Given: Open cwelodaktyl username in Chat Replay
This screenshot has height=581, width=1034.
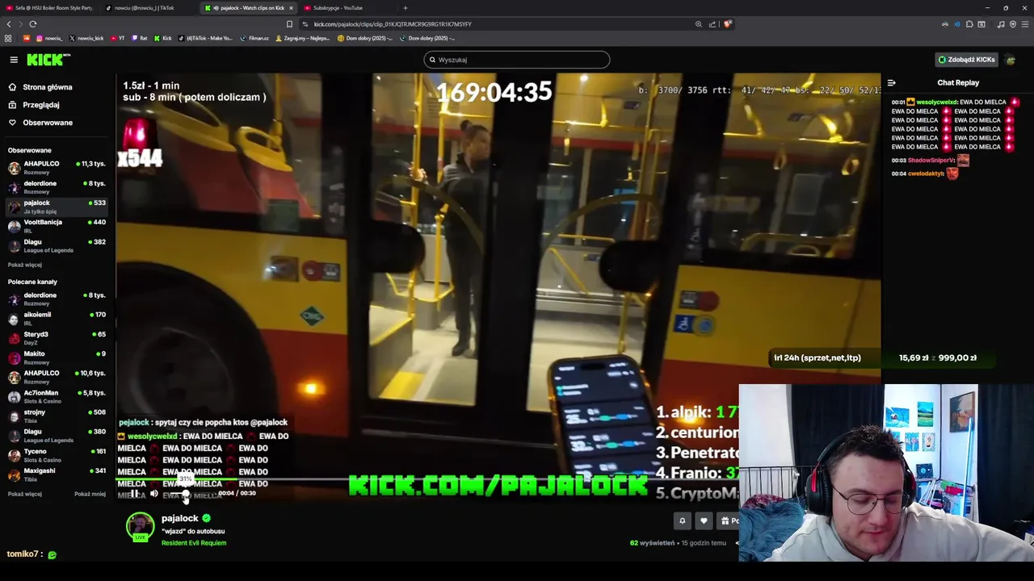Looking at the screenshot, I should 926,173.
